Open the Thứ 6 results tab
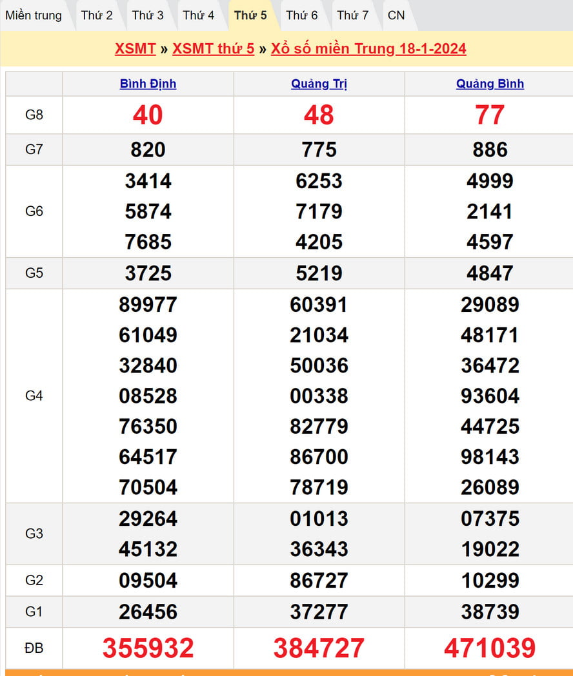This screenshot has height=676, width=573. (302, 15)
